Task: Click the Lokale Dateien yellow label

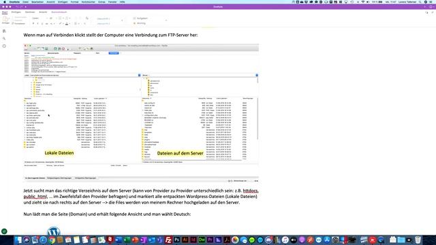Action: pyautogui.click(x=59, y=152)
